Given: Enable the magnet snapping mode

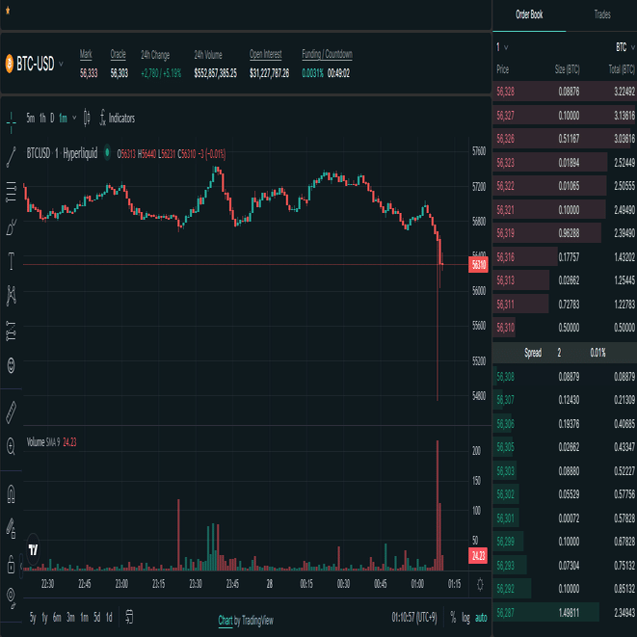Looking at the screenshot, I should [12, 492].
